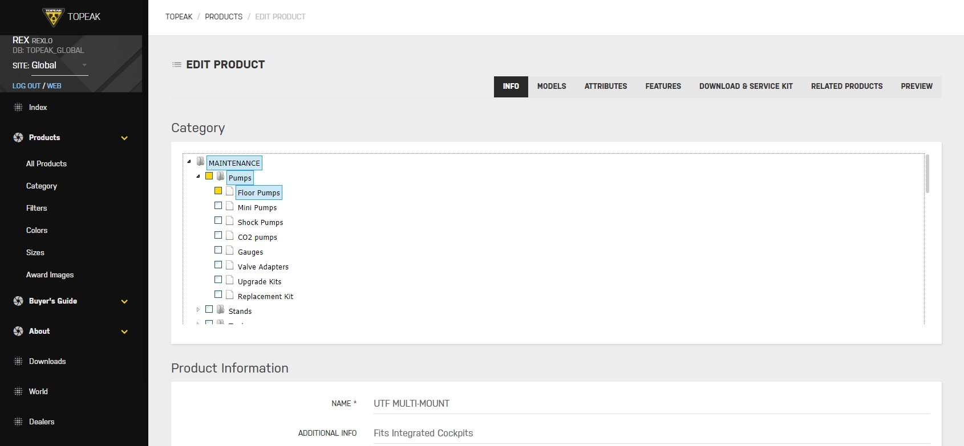Check the Replacement Kit checkbox
Viewport: 964px width, 446px height.
pos(218,294)
